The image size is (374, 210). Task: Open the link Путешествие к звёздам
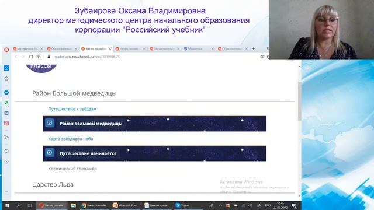72,109
